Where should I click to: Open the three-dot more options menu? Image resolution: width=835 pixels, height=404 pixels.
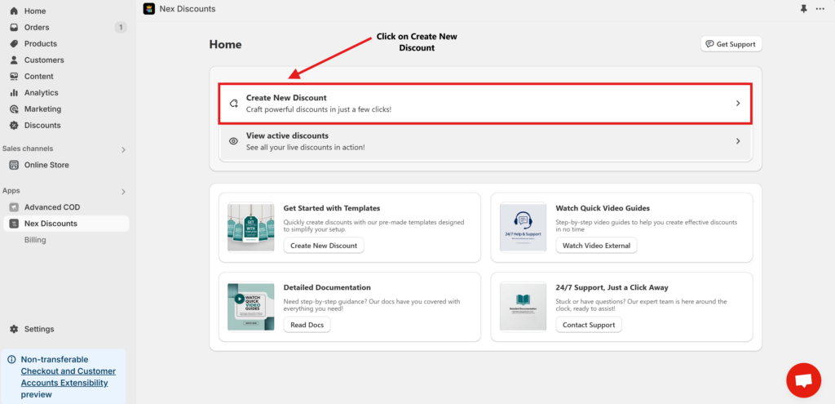(820, 9)
